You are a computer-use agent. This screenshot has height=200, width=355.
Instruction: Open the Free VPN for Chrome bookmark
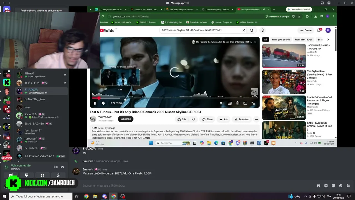click(197, 22)
